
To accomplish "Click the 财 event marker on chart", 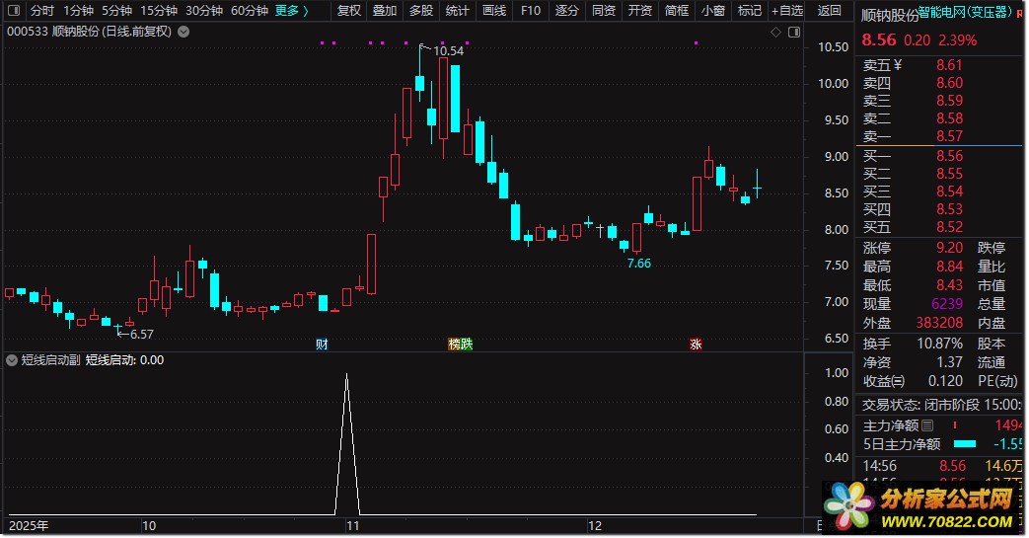I will pyautogui.click(x=322, y=345).
